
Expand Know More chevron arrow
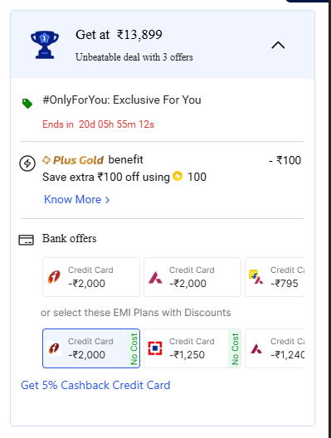click(107, 200)
